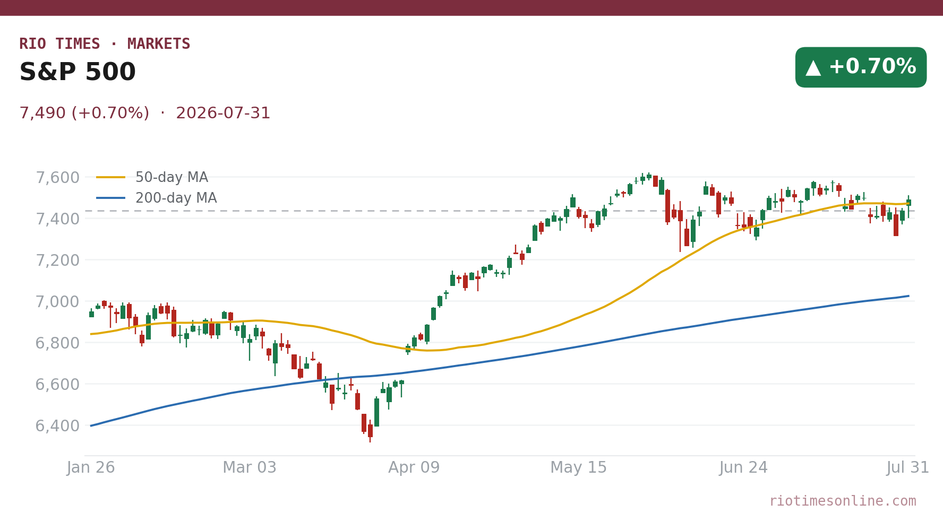Image resolution: width=943 pixels, height=530 pixels.
Task: Click the S&P 500 chart title
Action: point(78,72)
